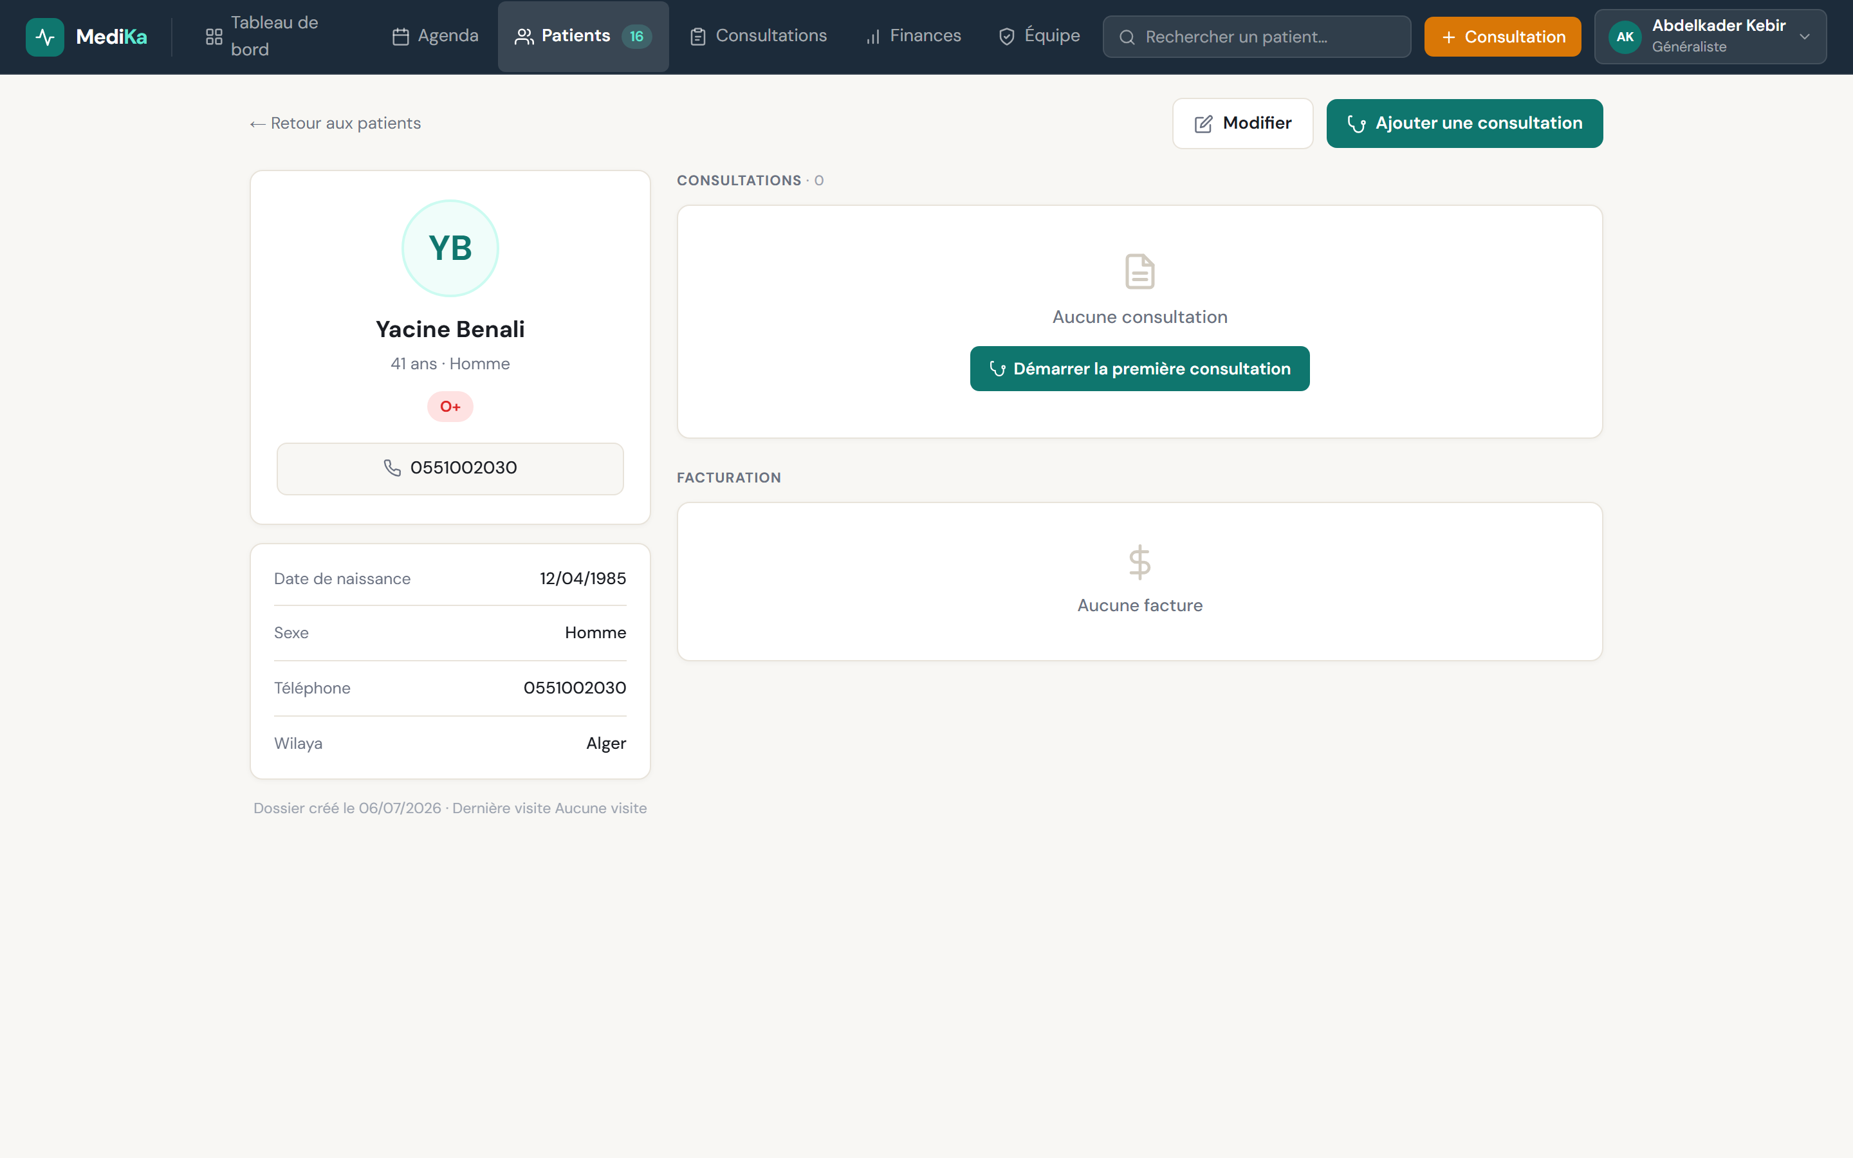
Task: Click the Consultations clipboard icon
Action: [x=697, y=37]
